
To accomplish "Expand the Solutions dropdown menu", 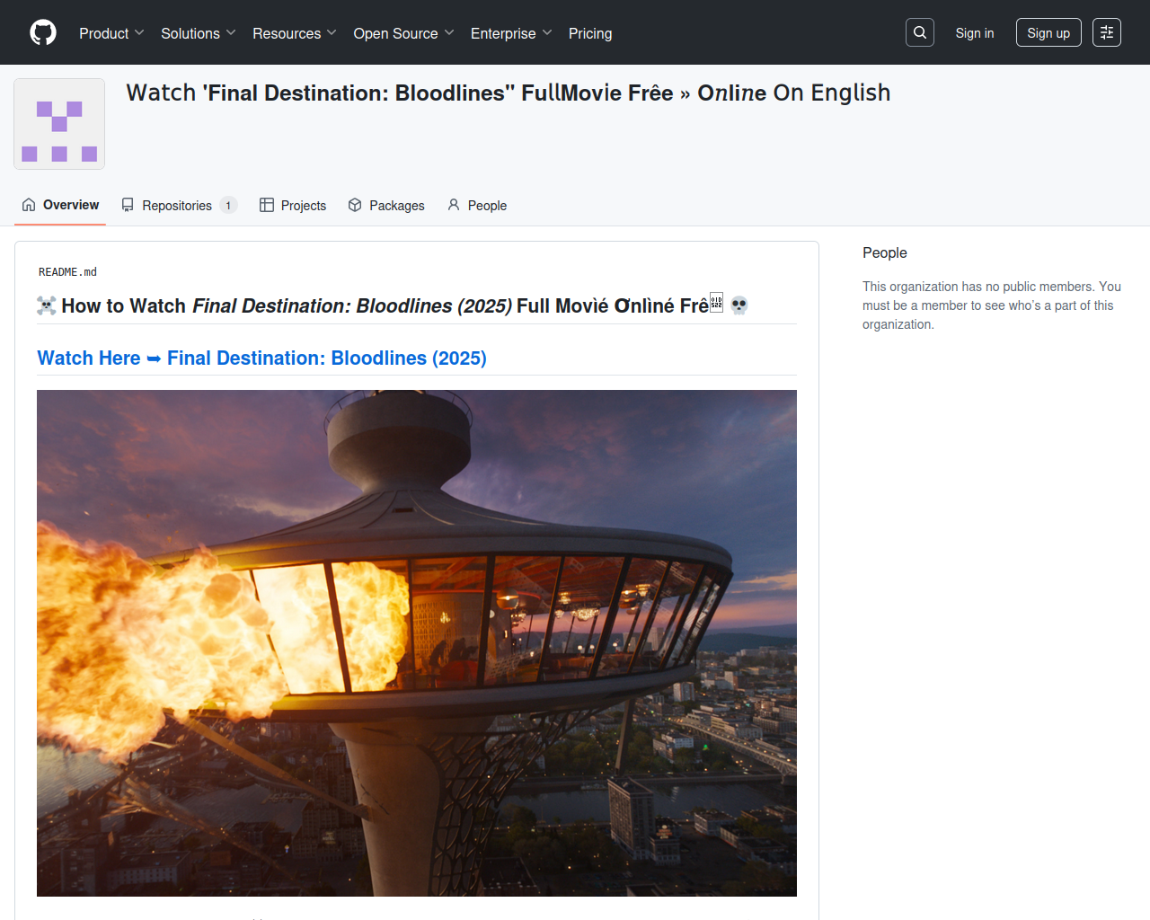I will [x=198, y=33].
